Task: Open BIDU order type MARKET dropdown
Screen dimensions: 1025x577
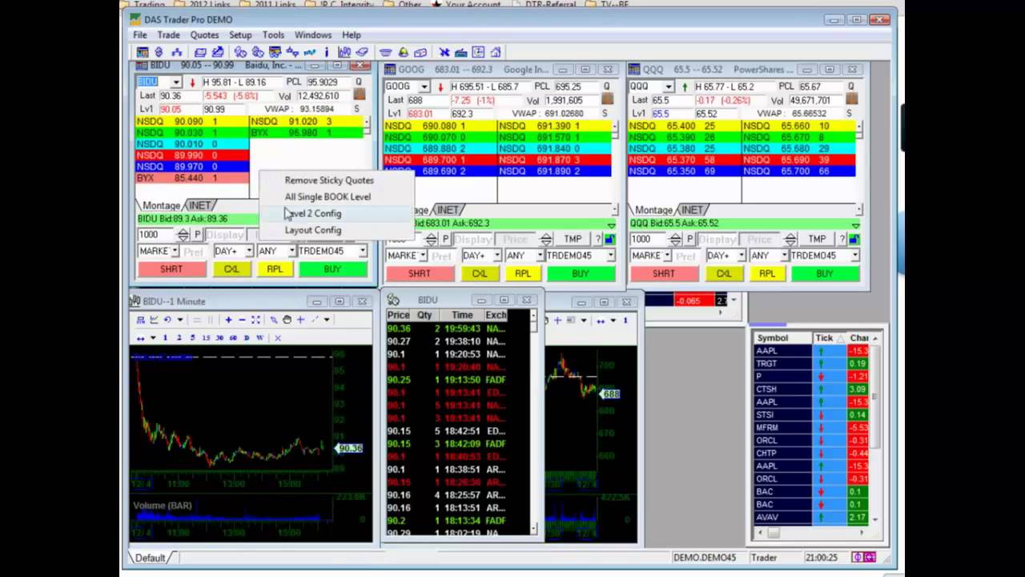Action: 175,252
